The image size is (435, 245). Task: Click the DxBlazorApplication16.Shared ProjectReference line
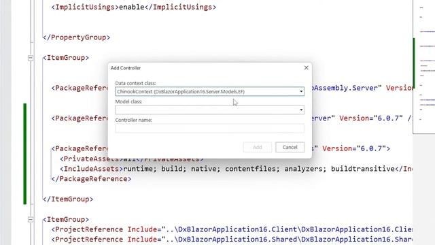(x=232, y=239)
